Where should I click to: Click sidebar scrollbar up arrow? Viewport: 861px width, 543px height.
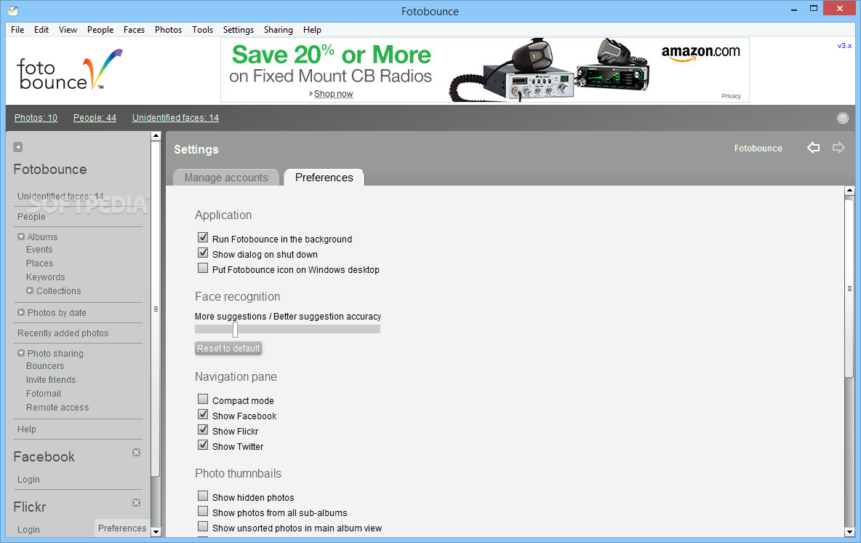pos(156,135)
